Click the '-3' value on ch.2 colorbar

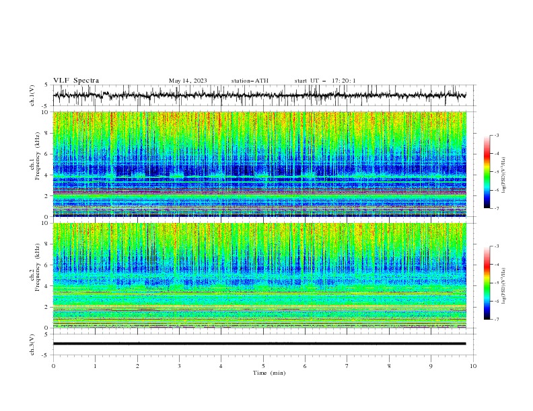(496, 246)
